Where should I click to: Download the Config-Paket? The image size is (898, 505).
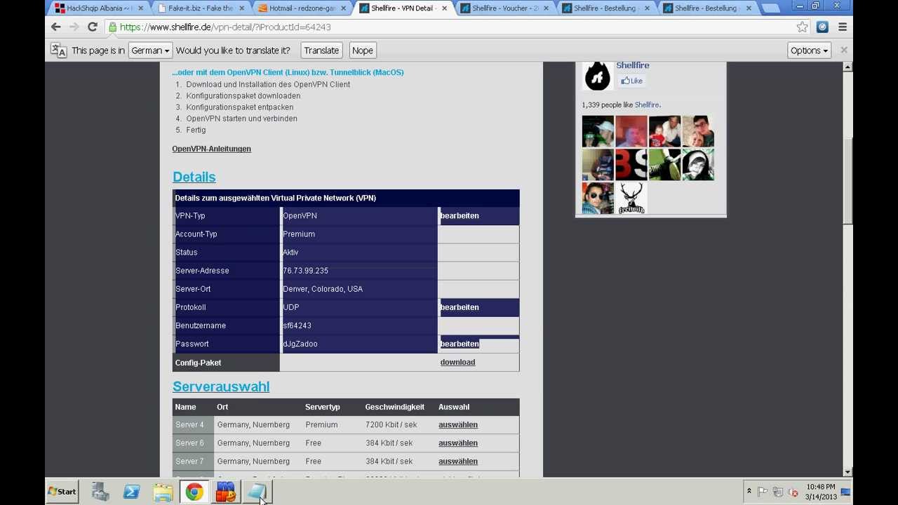click(457, 362)
